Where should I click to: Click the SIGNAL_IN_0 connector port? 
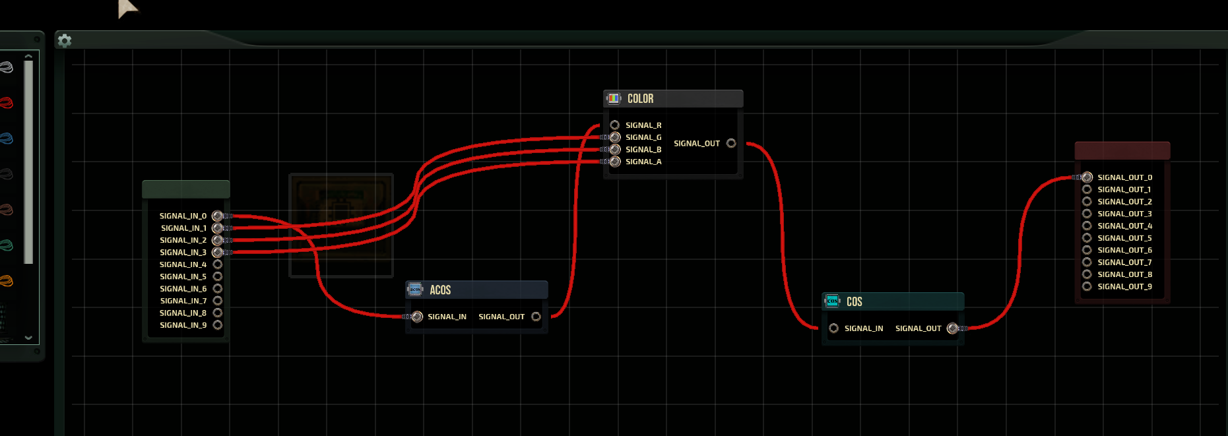pyautogui.click(x=217, y=216)
